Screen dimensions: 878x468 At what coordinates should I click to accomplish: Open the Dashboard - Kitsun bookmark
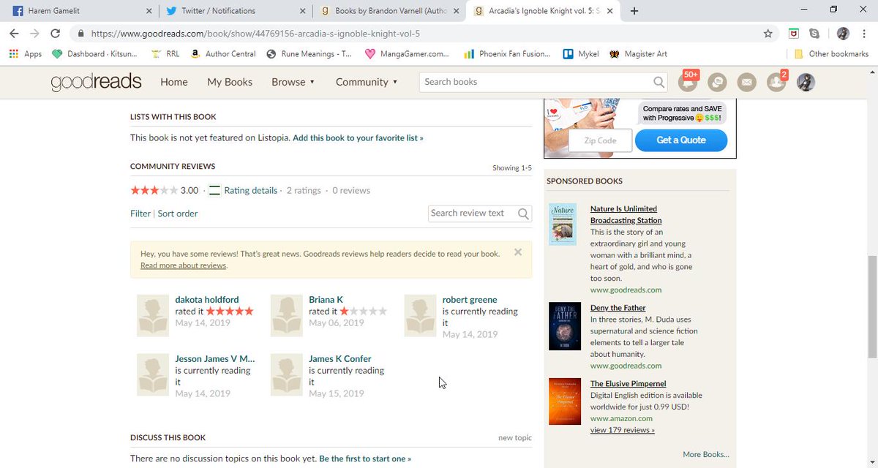[x=97, y=53]
